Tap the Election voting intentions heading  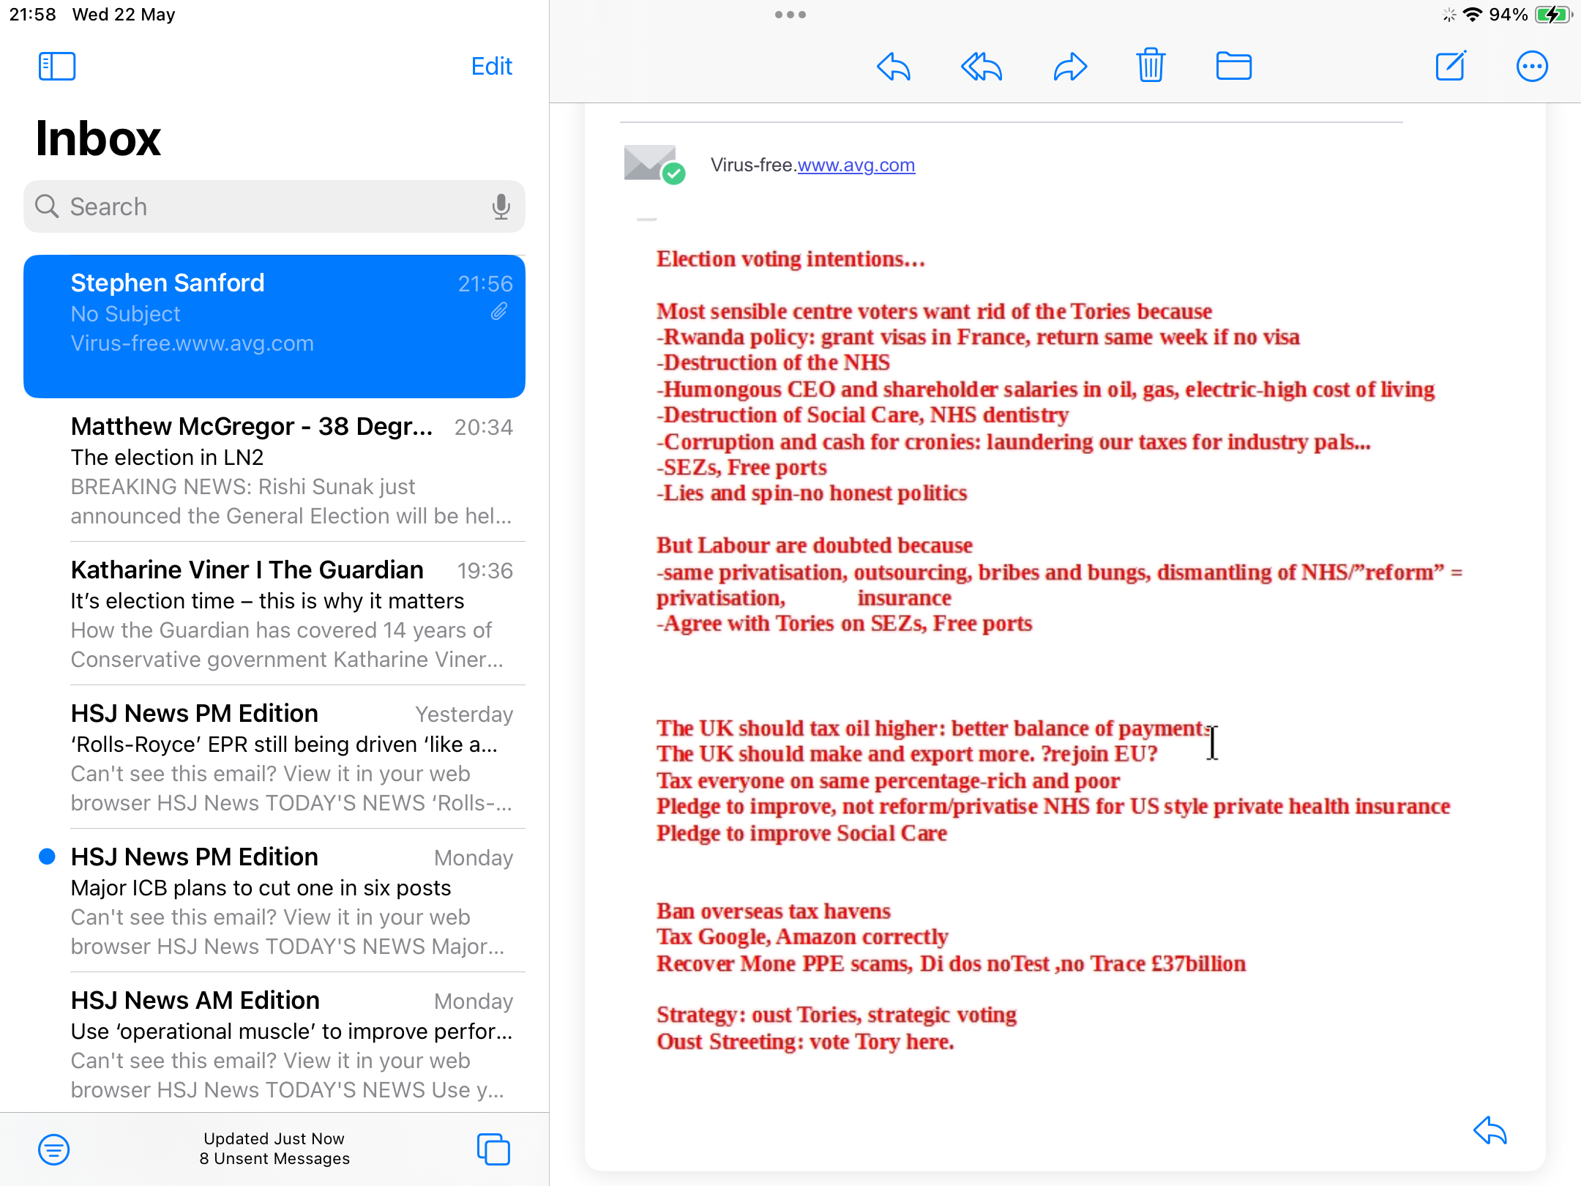[790, 259]
